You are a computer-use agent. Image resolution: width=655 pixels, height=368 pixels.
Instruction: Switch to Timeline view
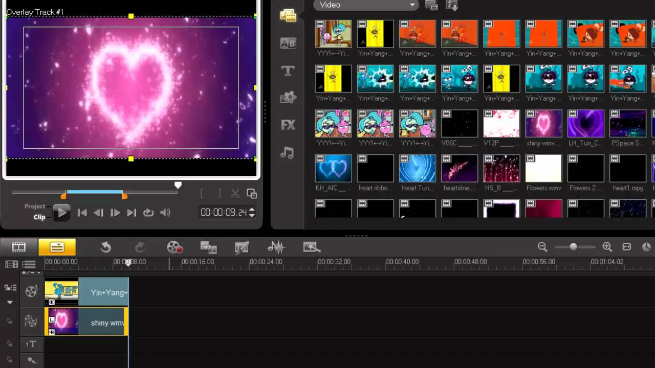pos(57,247)
